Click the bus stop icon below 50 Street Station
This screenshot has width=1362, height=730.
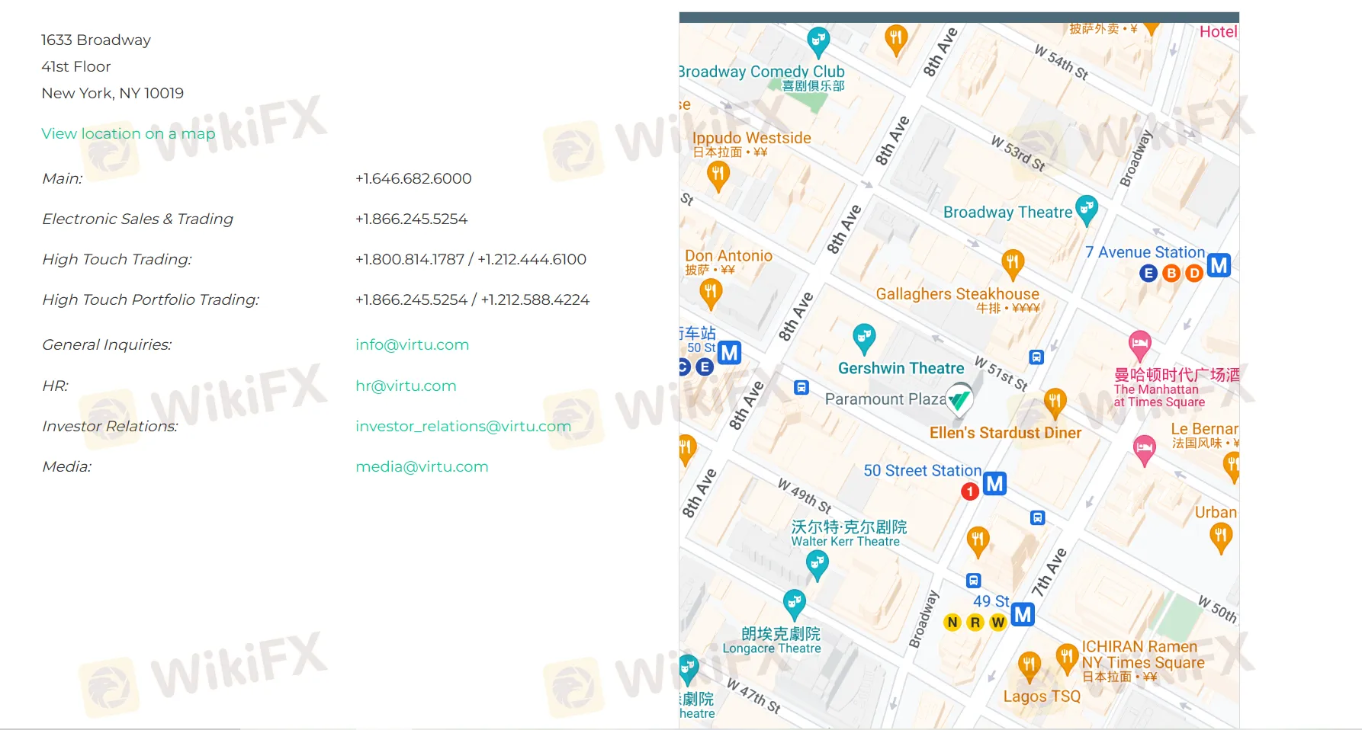1038,517
